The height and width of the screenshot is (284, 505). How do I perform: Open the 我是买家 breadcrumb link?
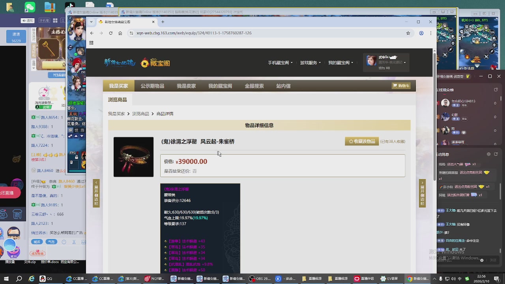[116, 114]
